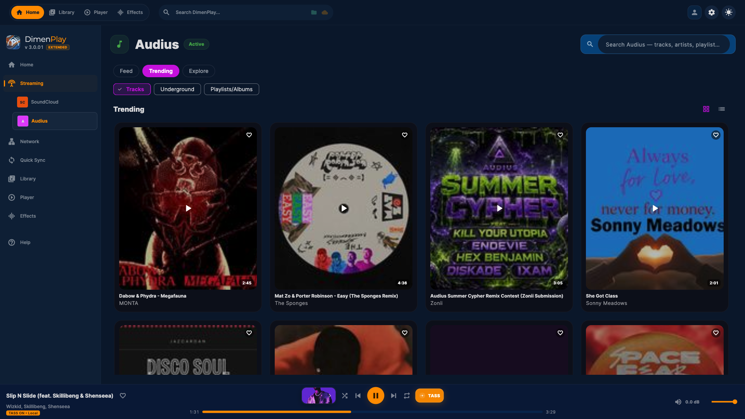Toggle the Tracks filter chip
The height and width of the screenshot is (419, 745).
pos(132,89)
